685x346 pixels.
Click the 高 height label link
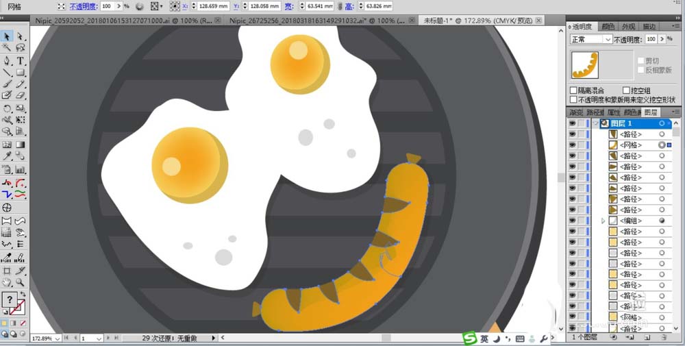349,7
